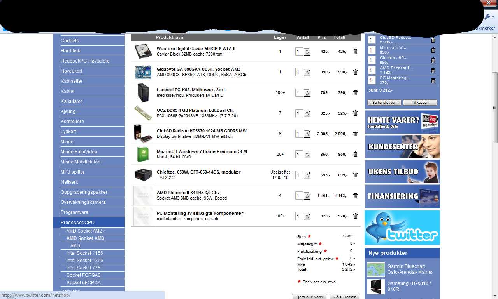Update quantity for Lancool PC-K62
The height and width of the screenshot is (299, 498).
point(307,93)
